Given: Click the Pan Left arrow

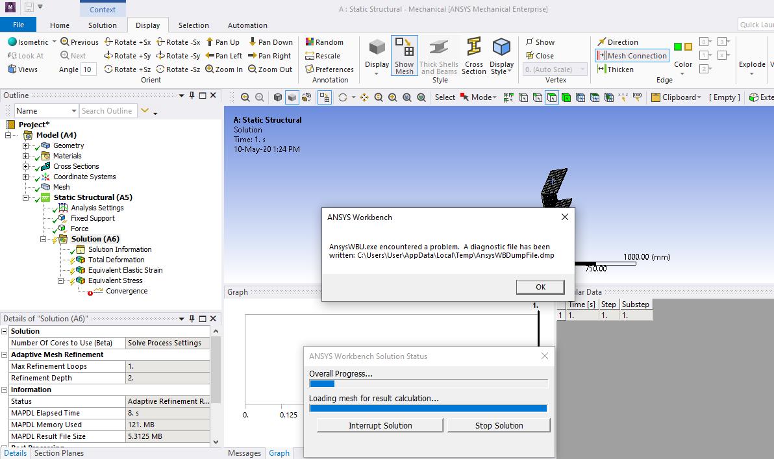Looking at the screenshot, I should click(210, 56).
